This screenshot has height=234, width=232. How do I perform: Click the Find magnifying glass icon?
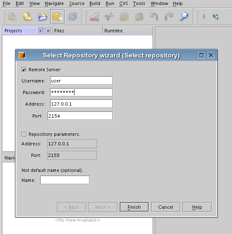pos(184,17)
